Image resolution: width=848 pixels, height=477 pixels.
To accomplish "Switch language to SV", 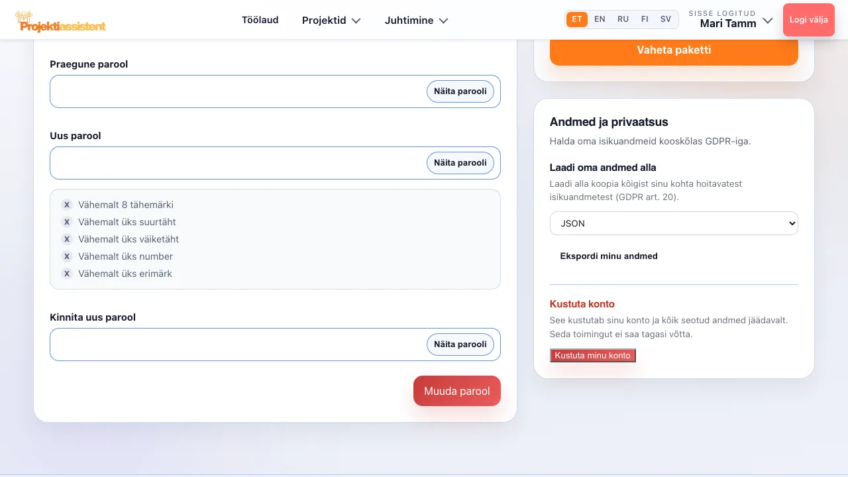I will point(666,19).
